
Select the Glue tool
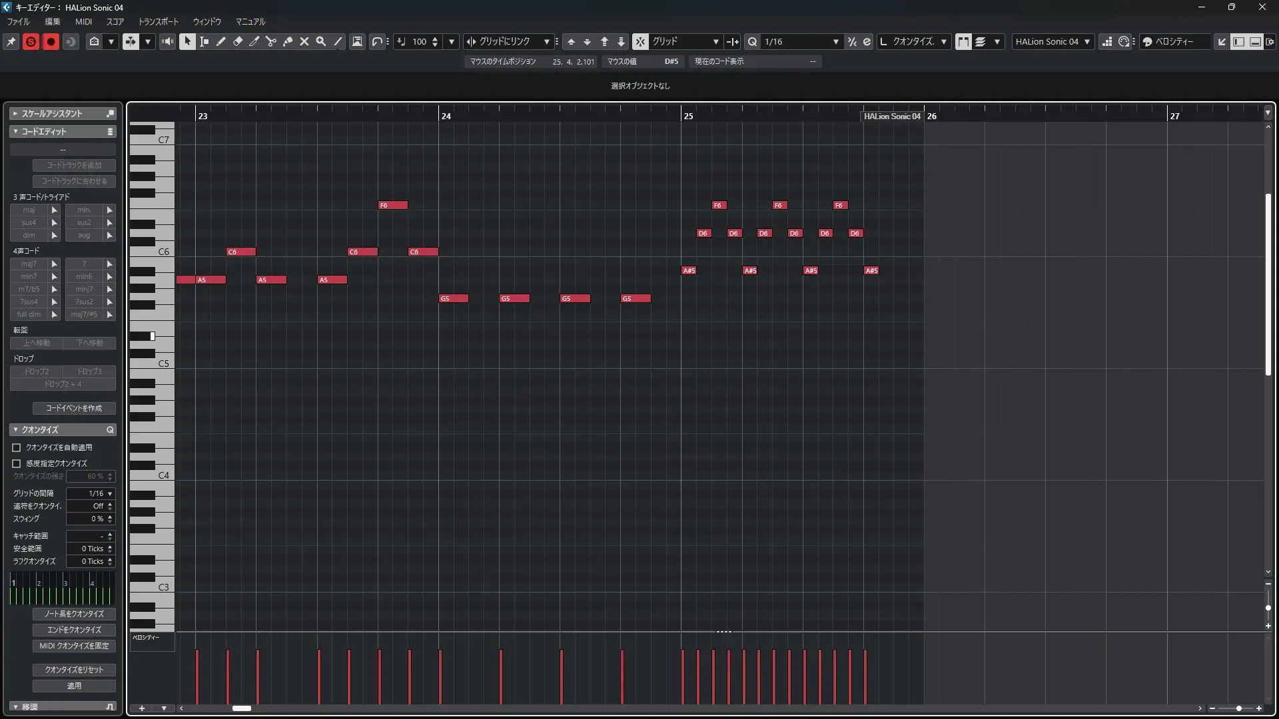(x=288, y=41)
